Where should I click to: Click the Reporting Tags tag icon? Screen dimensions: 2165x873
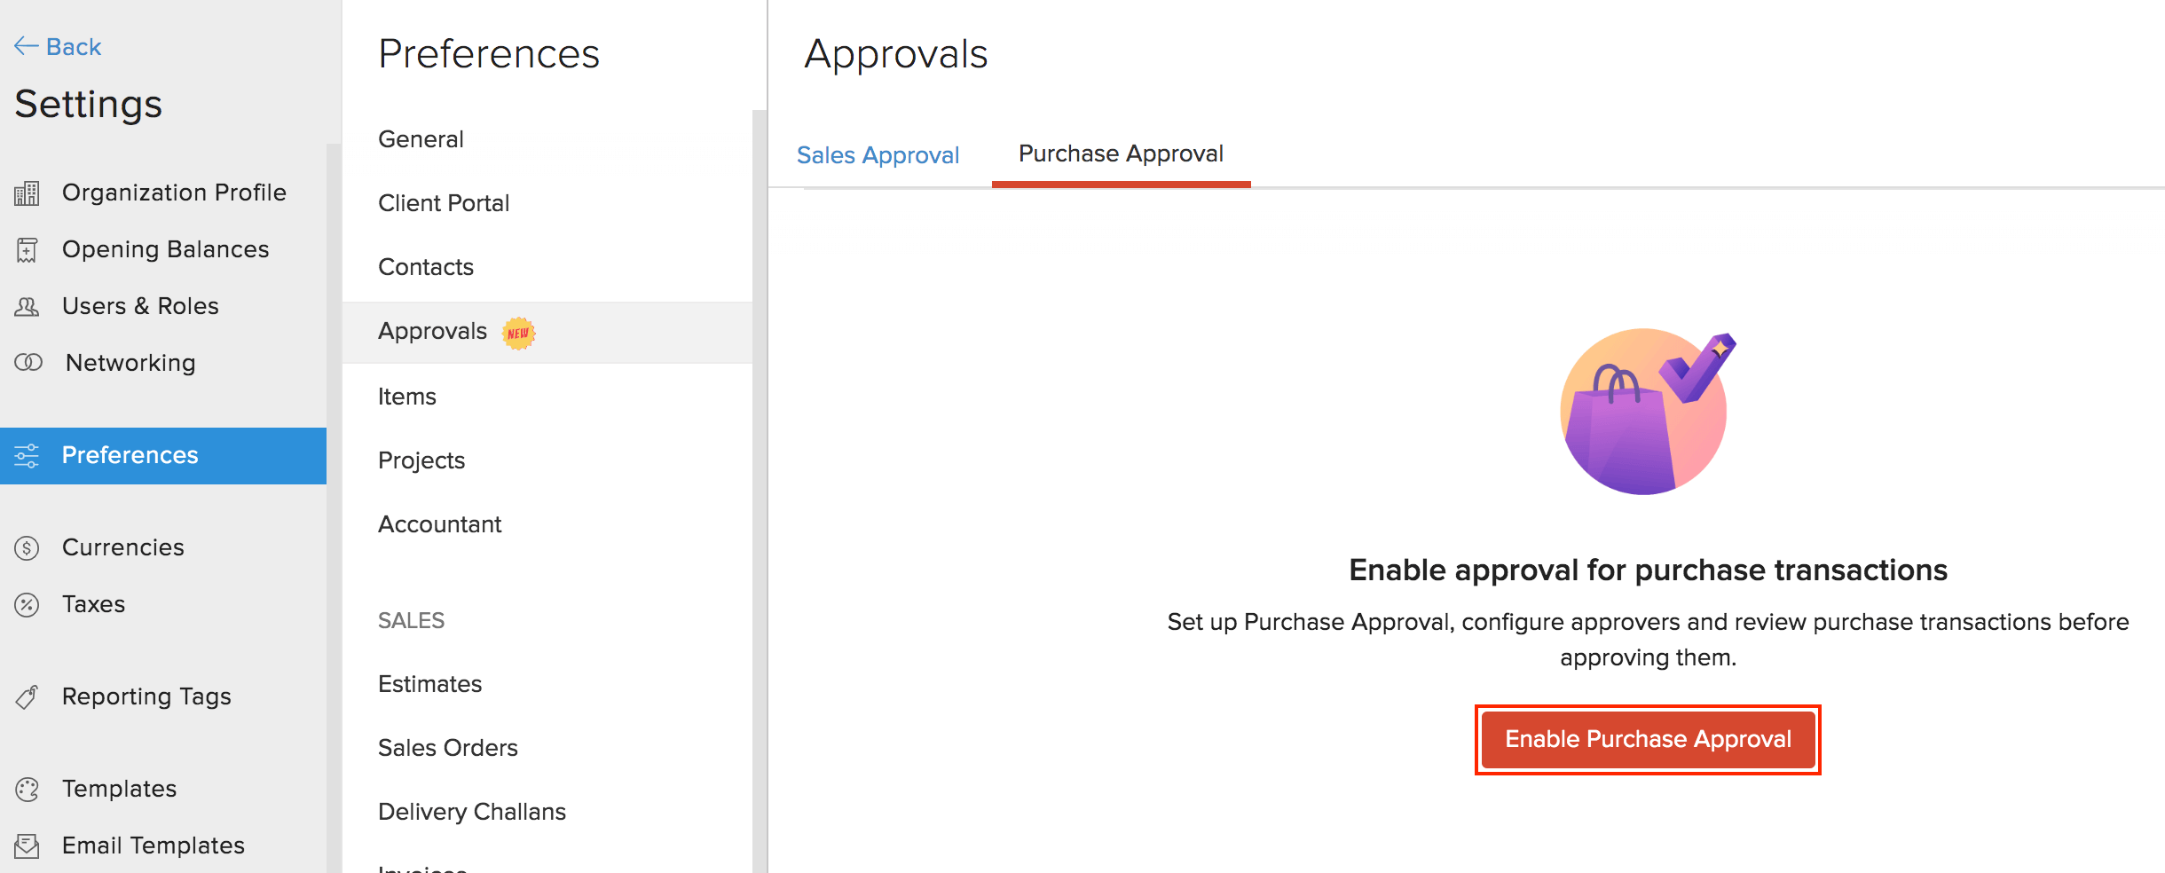click(27, 697)
